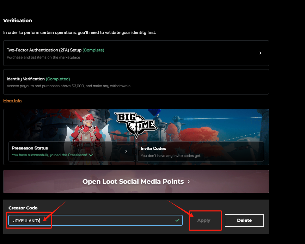Viewport: 305px width, 244px height.
Task: Open the Identity Verification row
Action: (x=136, y=82)
